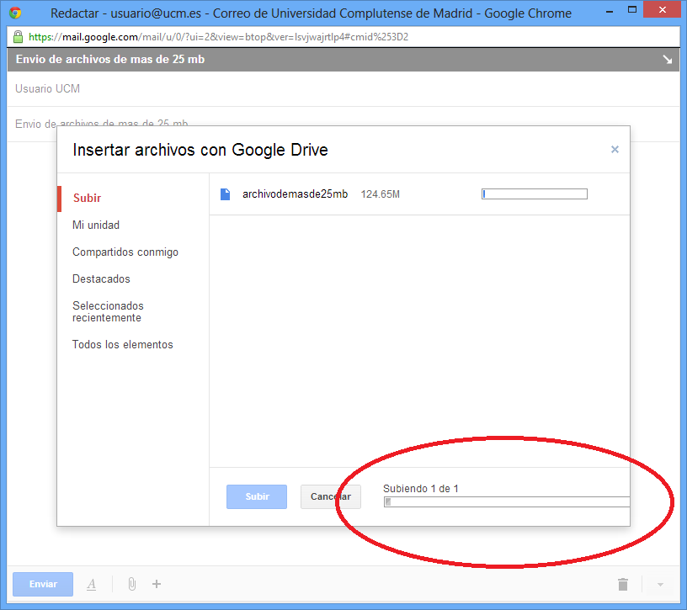Click the Chrome address bar URL

[x=219, y=37]
